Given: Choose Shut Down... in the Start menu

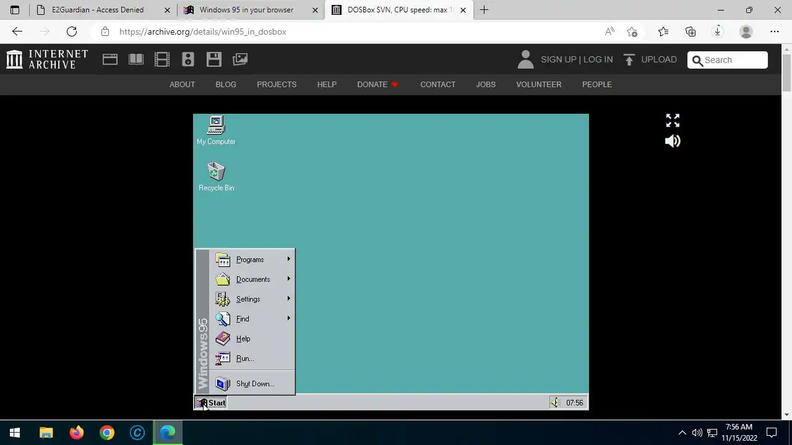Looking at the screenshot, I should [252, 384].
